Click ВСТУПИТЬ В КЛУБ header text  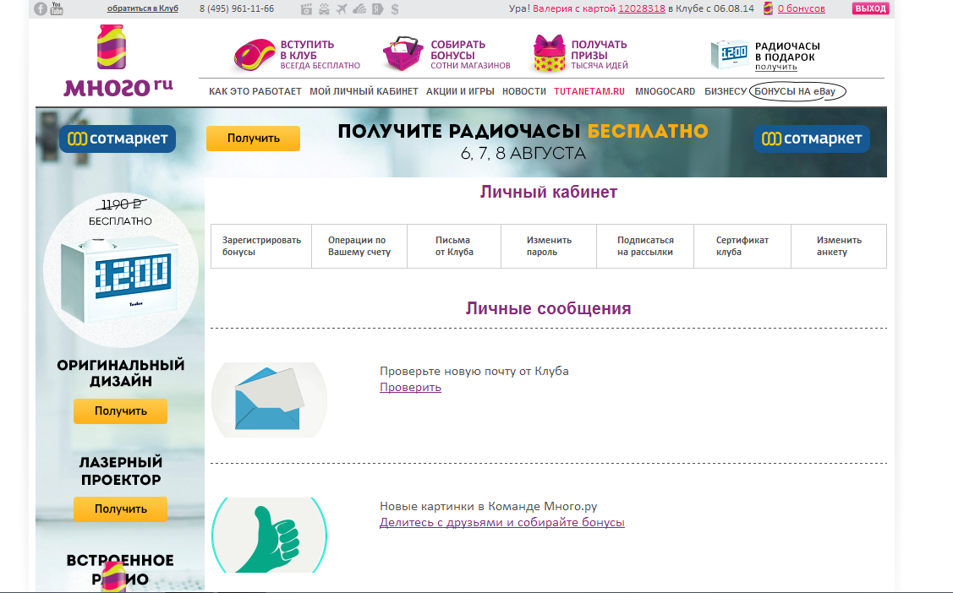click(x=307, y=50)
